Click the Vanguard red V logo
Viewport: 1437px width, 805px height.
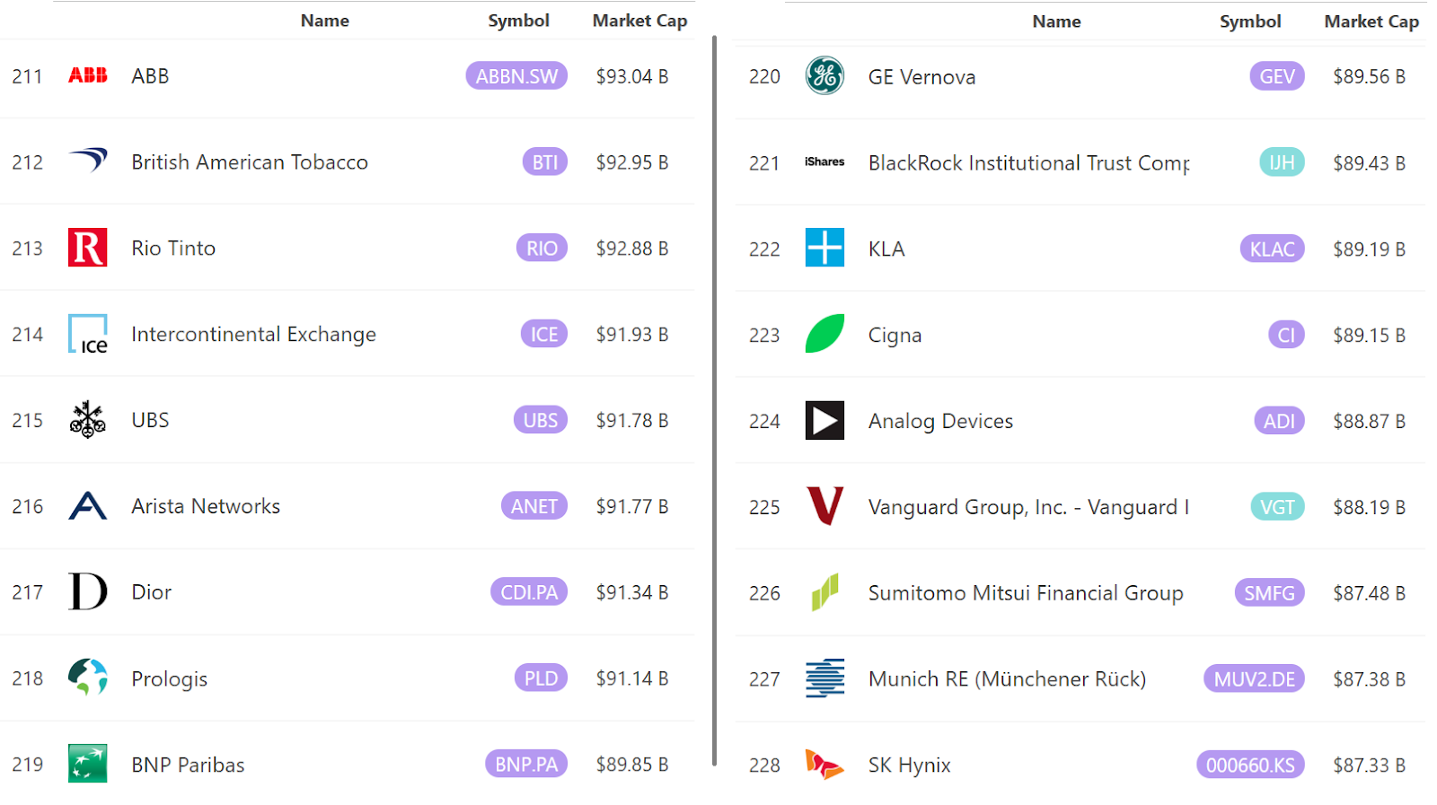[x=824, y=506]
